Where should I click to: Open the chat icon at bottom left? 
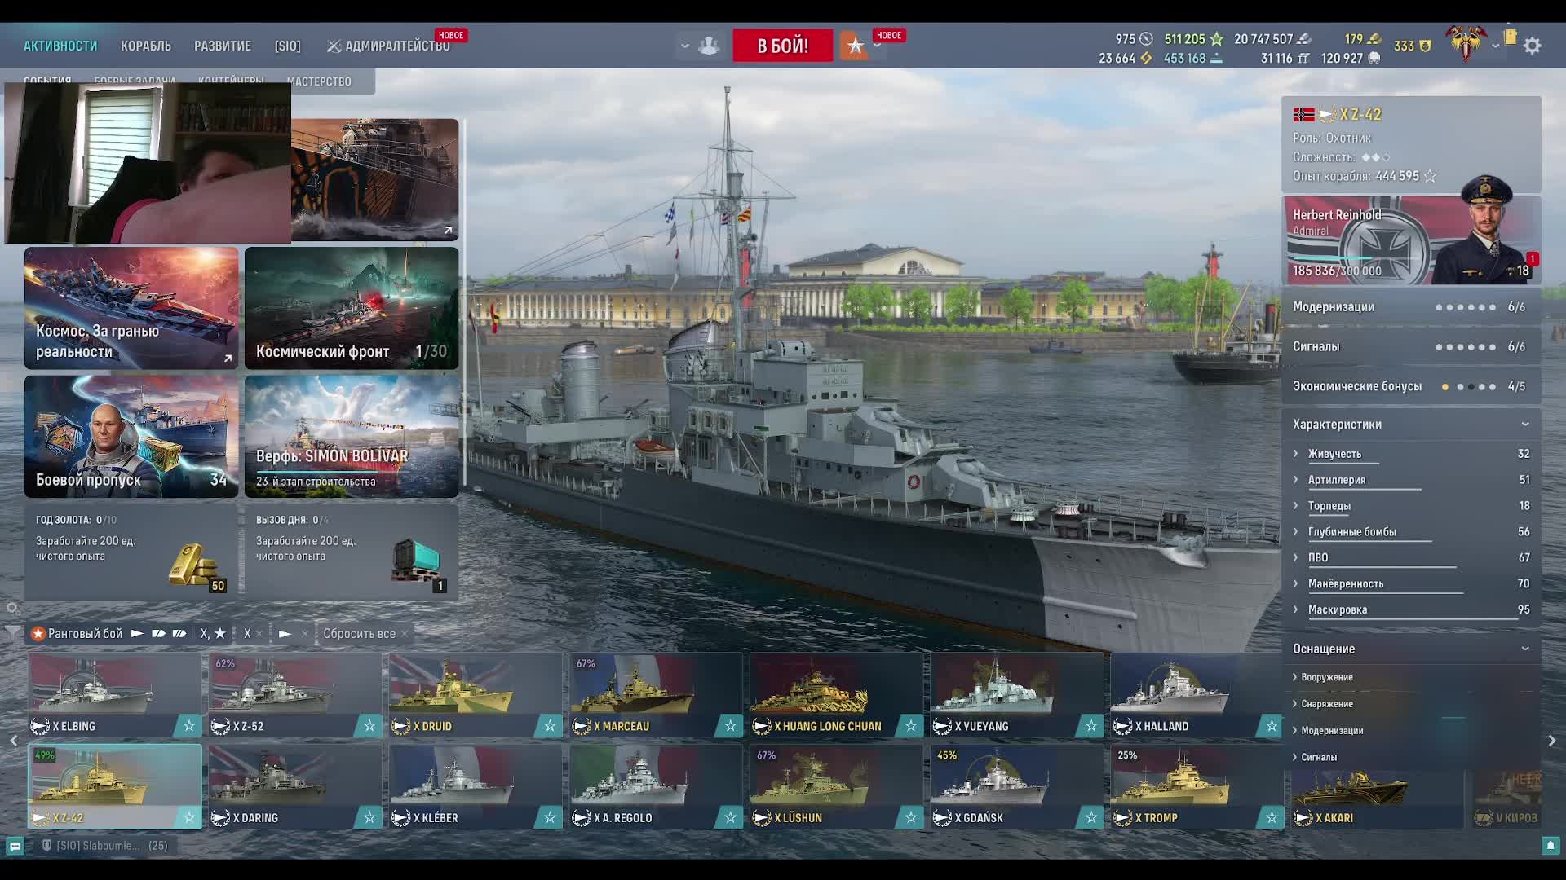(x=15, y=846)
